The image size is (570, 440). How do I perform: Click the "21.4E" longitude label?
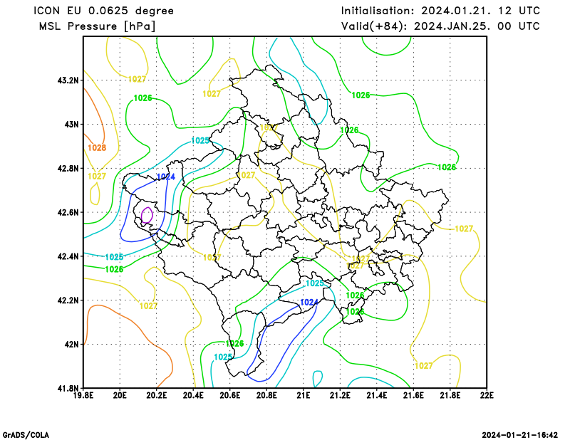(x=377, y=395)
